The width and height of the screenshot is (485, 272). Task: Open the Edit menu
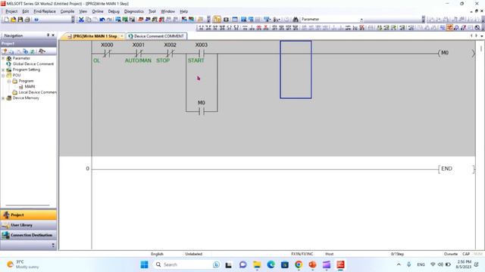tap(25, 11)
